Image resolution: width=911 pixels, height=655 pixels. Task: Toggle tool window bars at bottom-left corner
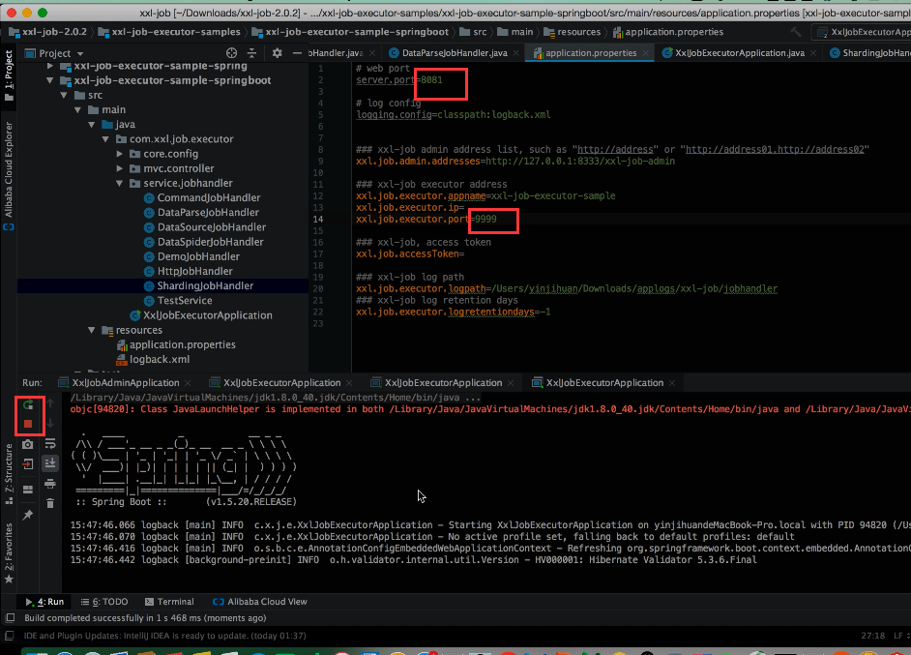coord(11,618)
